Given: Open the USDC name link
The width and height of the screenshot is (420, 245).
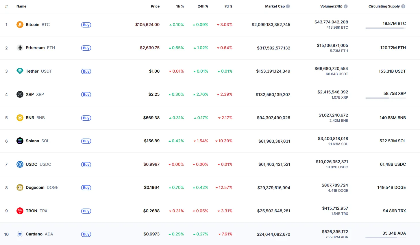Looking at the screenshot, I should [x=38, y=164].
